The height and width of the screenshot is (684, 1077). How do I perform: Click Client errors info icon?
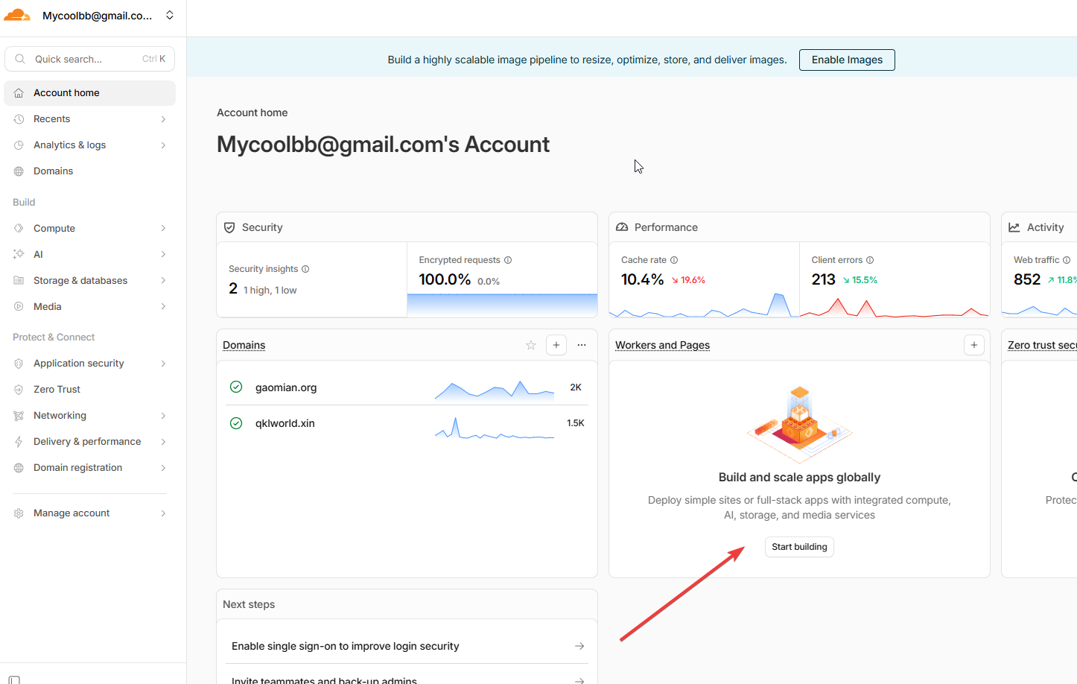click(x=870, y=260)
